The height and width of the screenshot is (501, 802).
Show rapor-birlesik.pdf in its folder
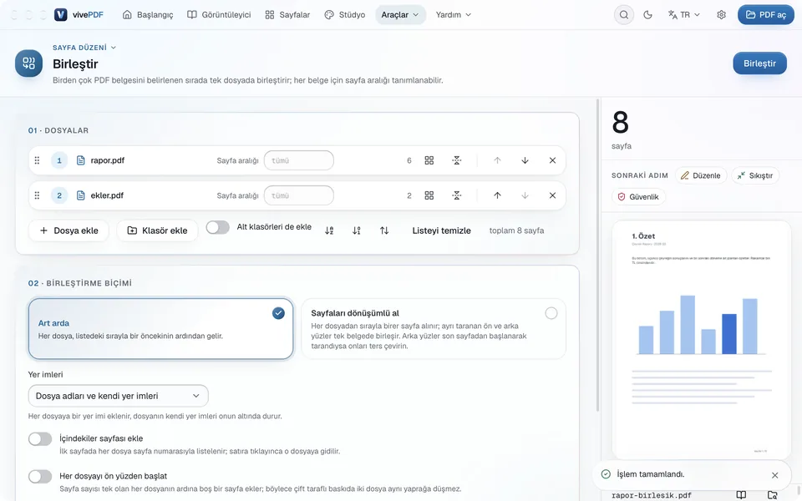(772, 495)
